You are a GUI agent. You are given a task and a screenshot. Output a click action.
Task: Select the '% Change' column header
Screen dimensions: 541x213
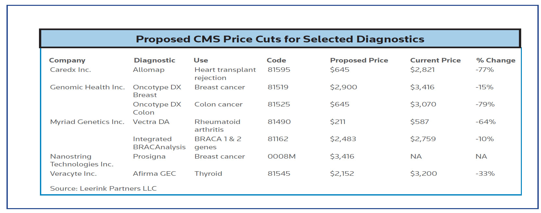[x=496, y=60]
